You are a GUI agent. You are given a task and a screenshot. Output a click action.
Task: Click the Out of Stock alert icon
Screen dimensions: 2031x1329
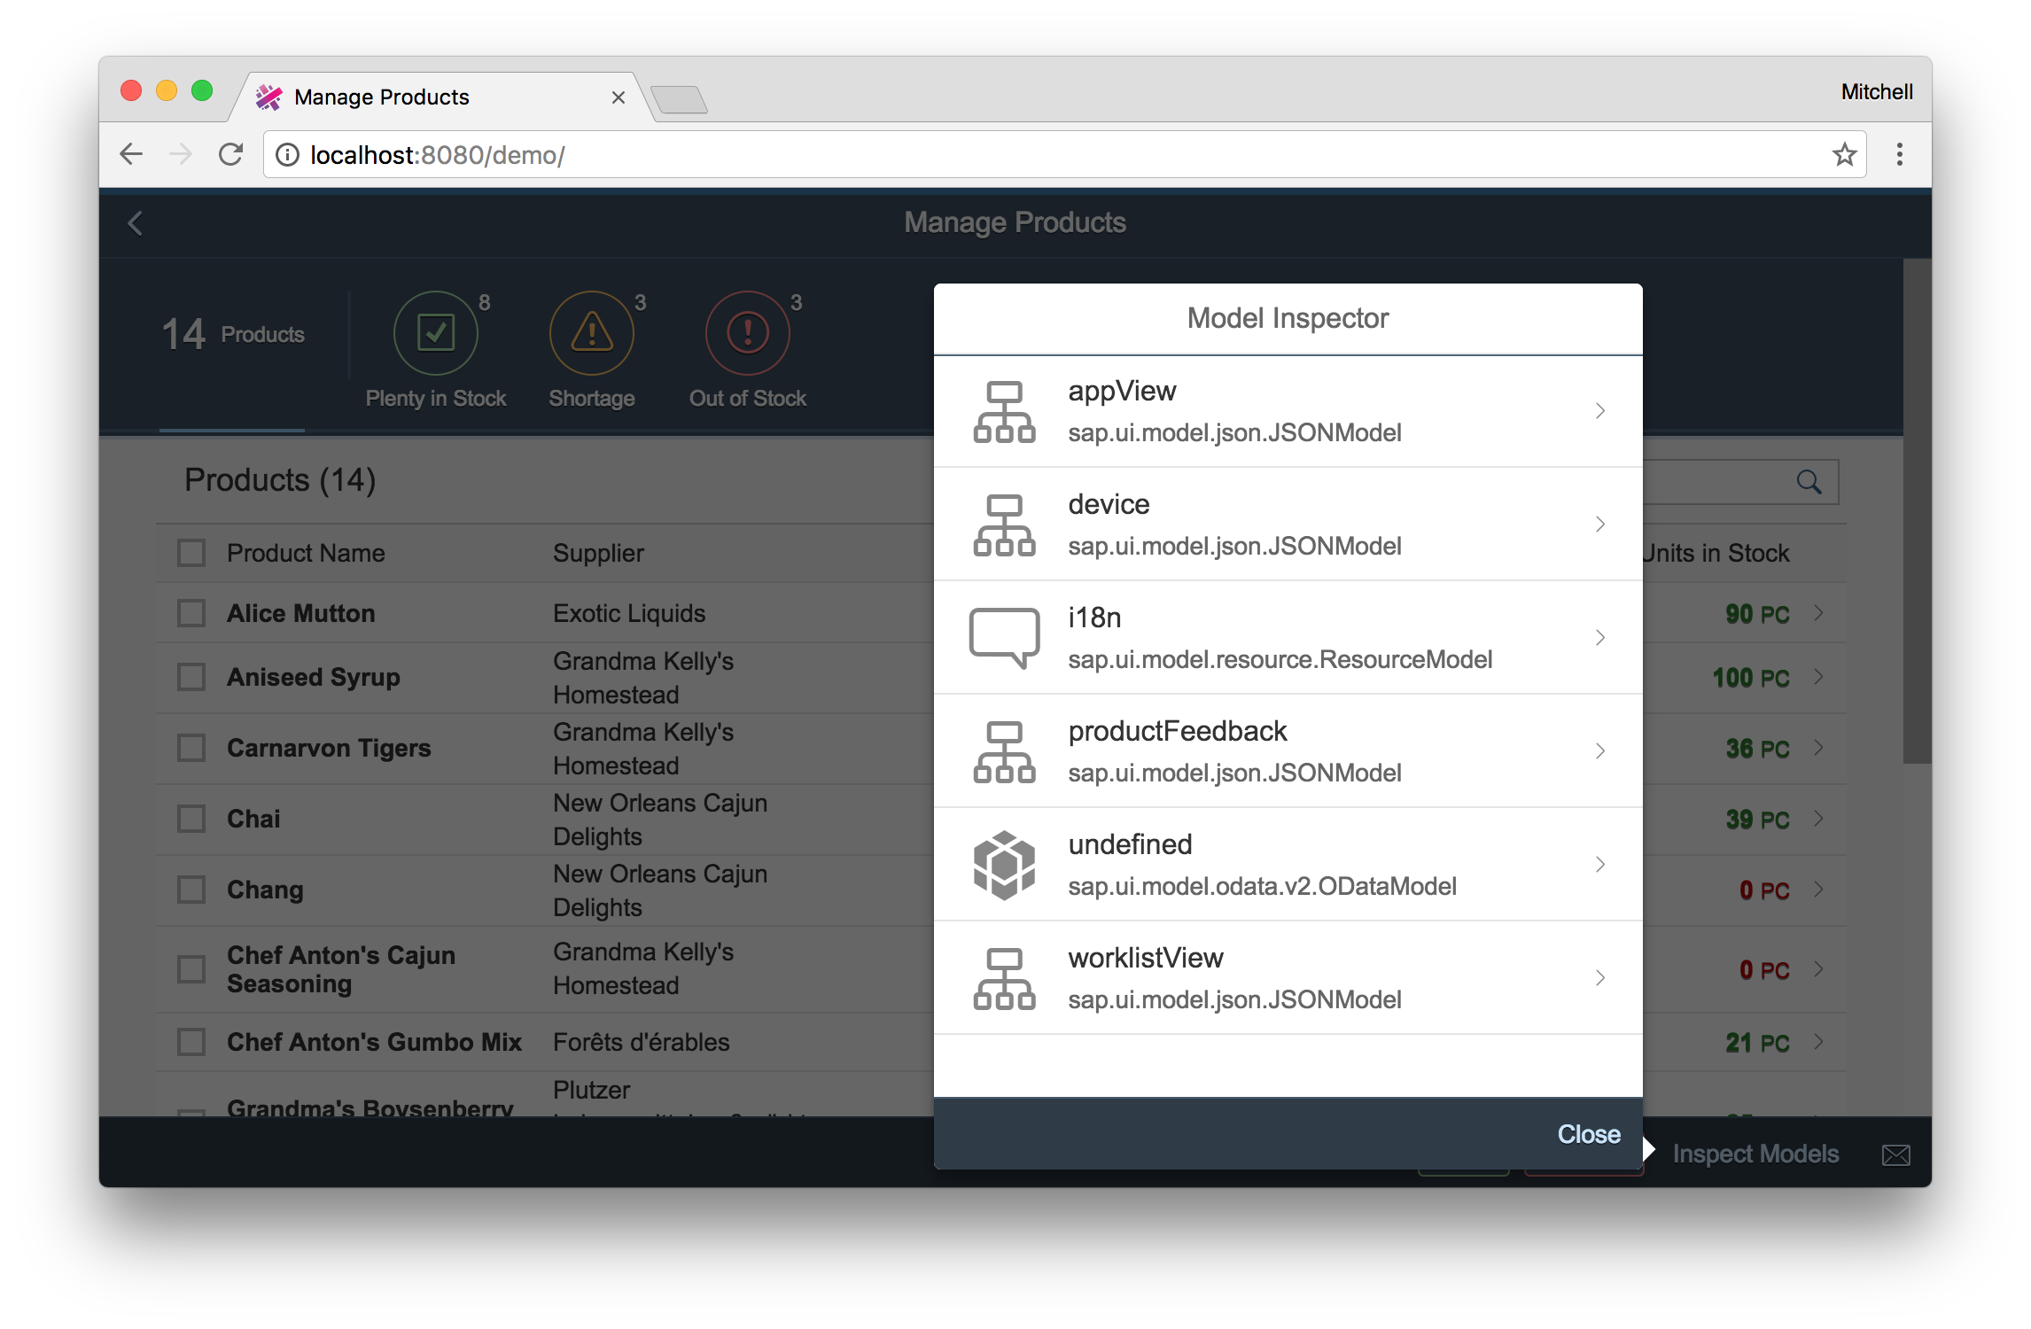coord(747,333)
